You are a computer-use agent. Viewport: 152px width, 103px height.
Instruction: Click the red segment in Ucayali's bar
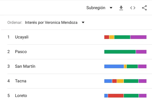tap(107, 37)
